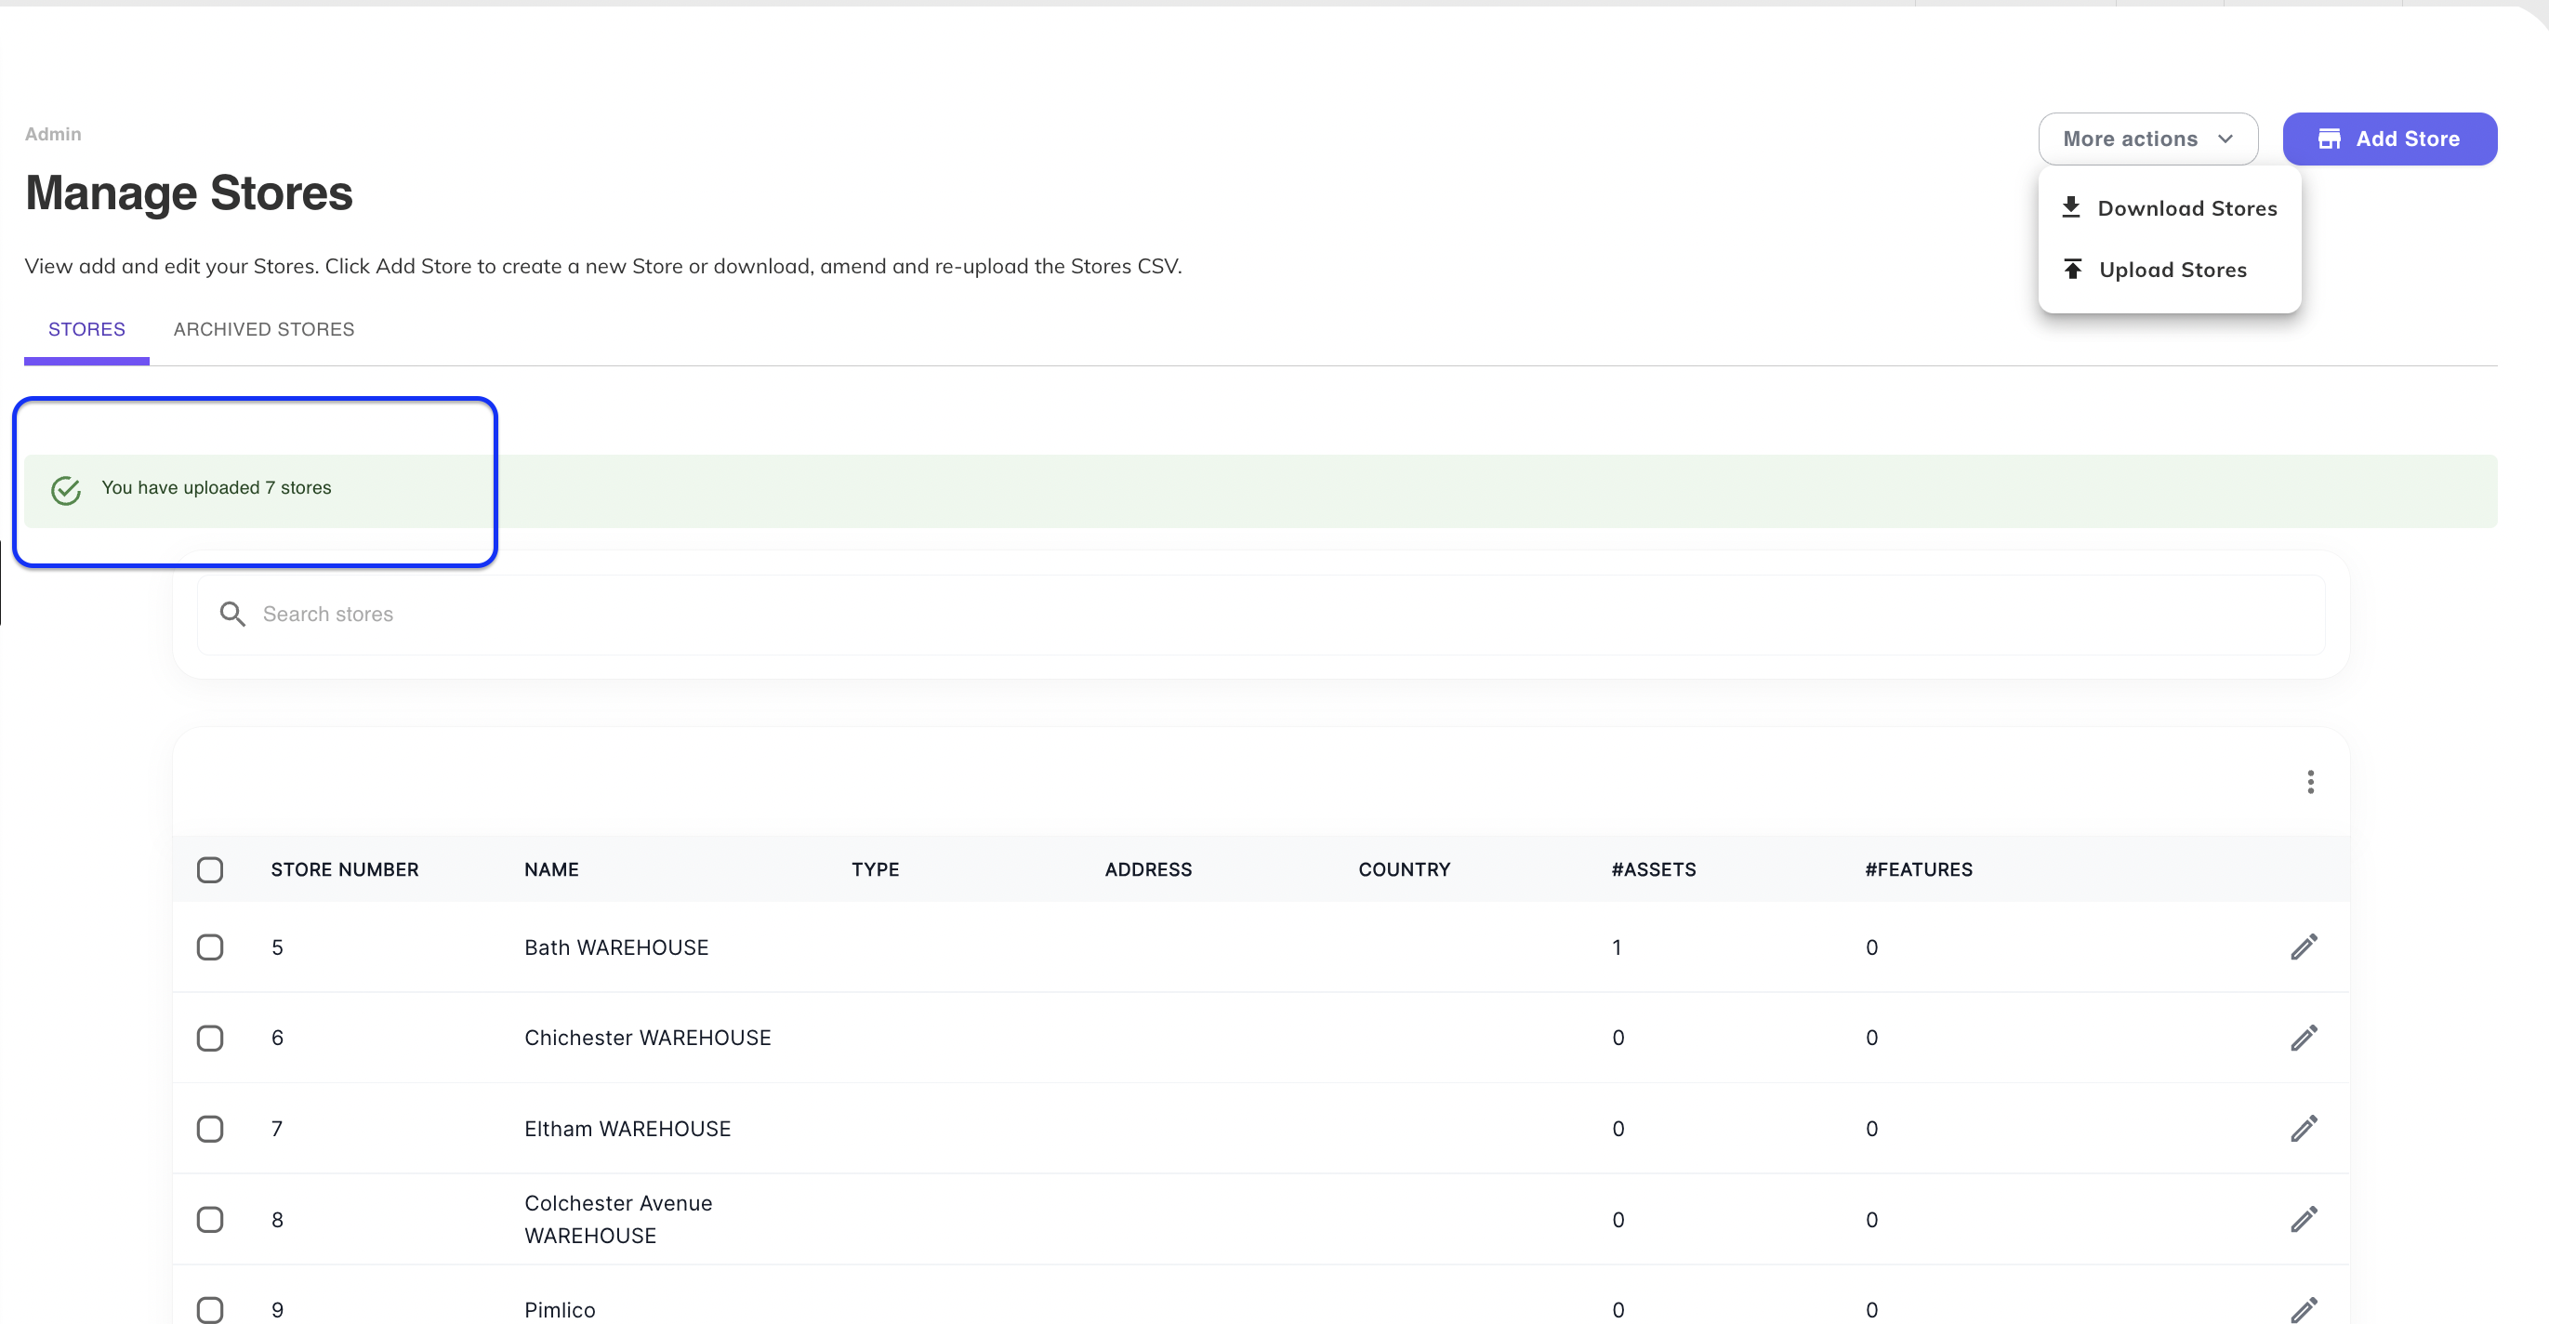This screenshot has height=1324, width=2549.
Task: Edit Chichester WAREHOUSE using its pencil icon
Action: [x=2304, y=1037]
